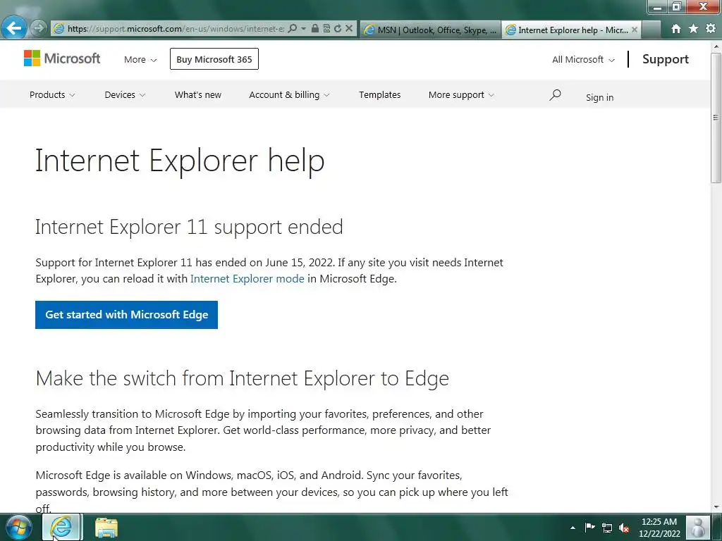Viewport: 722px width, 541px height.
Task: Click Buy Microsoft 365 button
Action: (214, 59)
